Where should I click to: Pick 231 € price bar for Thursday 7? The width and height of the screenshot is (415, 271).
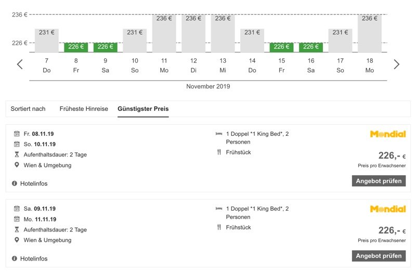(x=47, y=41)
